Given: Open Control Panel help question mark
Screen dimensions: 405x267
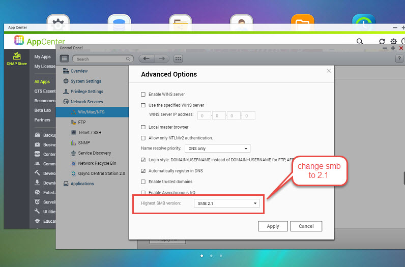Looking at the screenshot, I should pyautogui.click(x=399, y=58).
